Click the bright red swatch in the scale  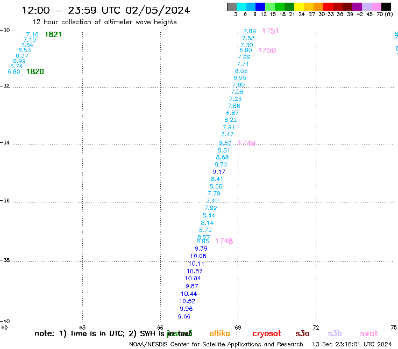pyautogui.click(x=328, y=6)
